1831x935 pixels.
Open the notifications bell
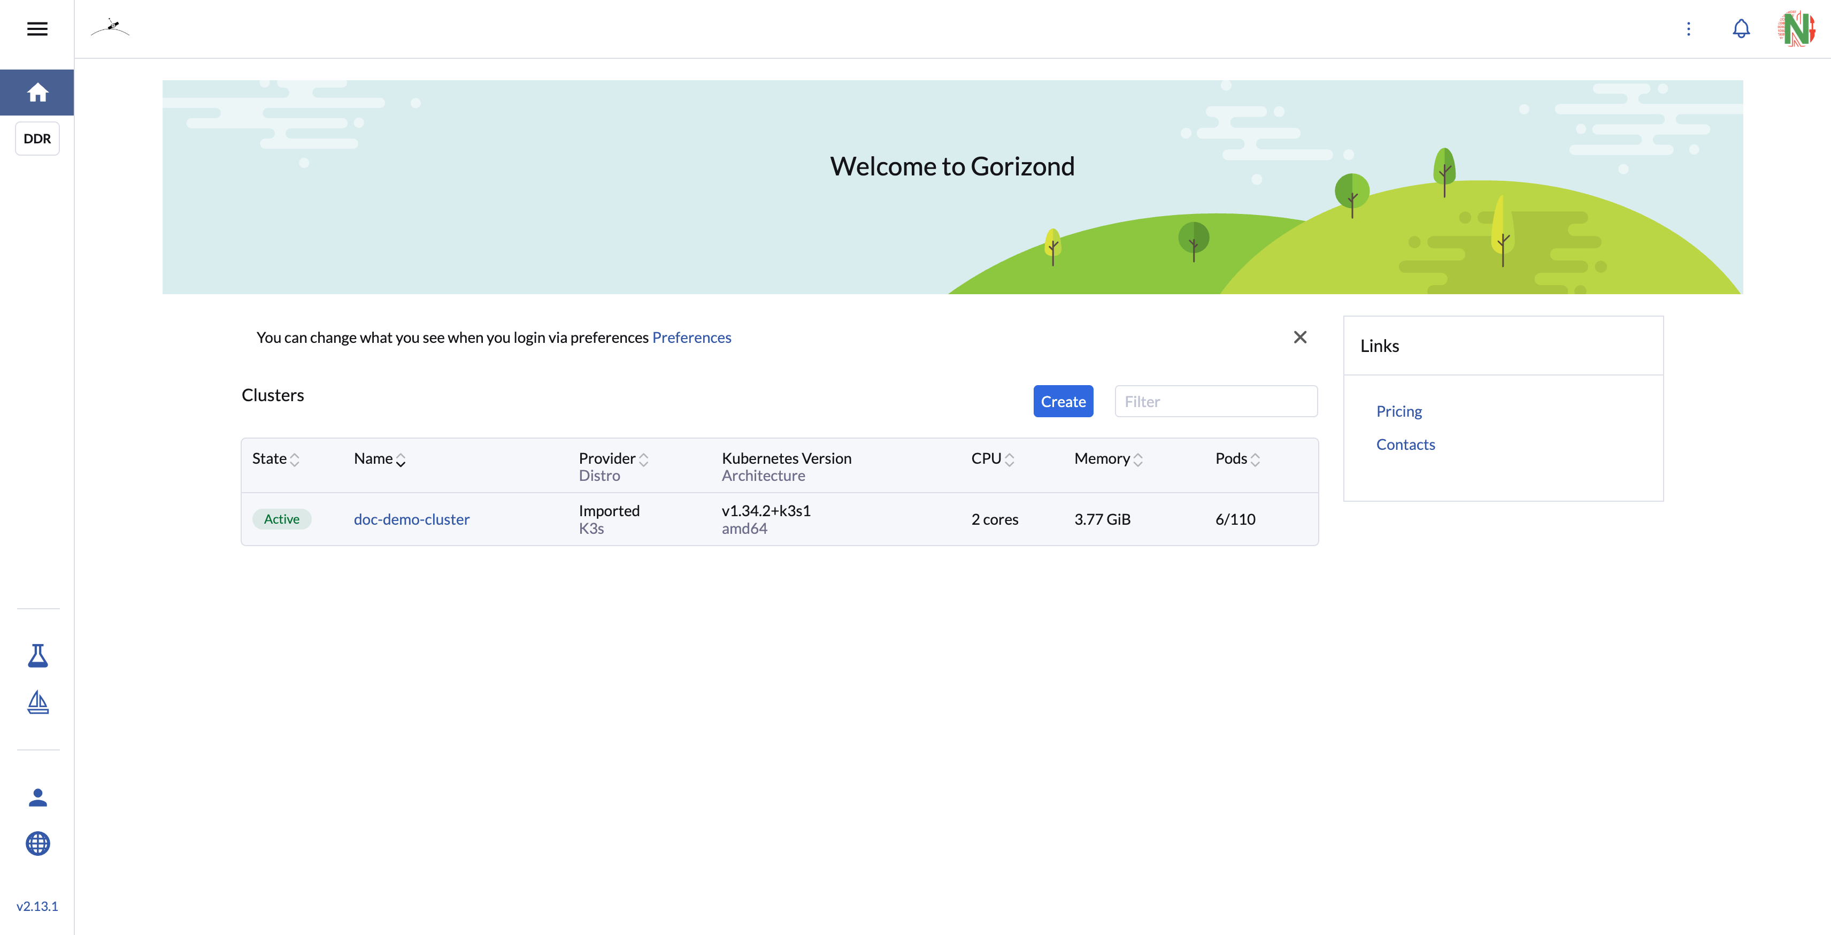coord(1741,29)
